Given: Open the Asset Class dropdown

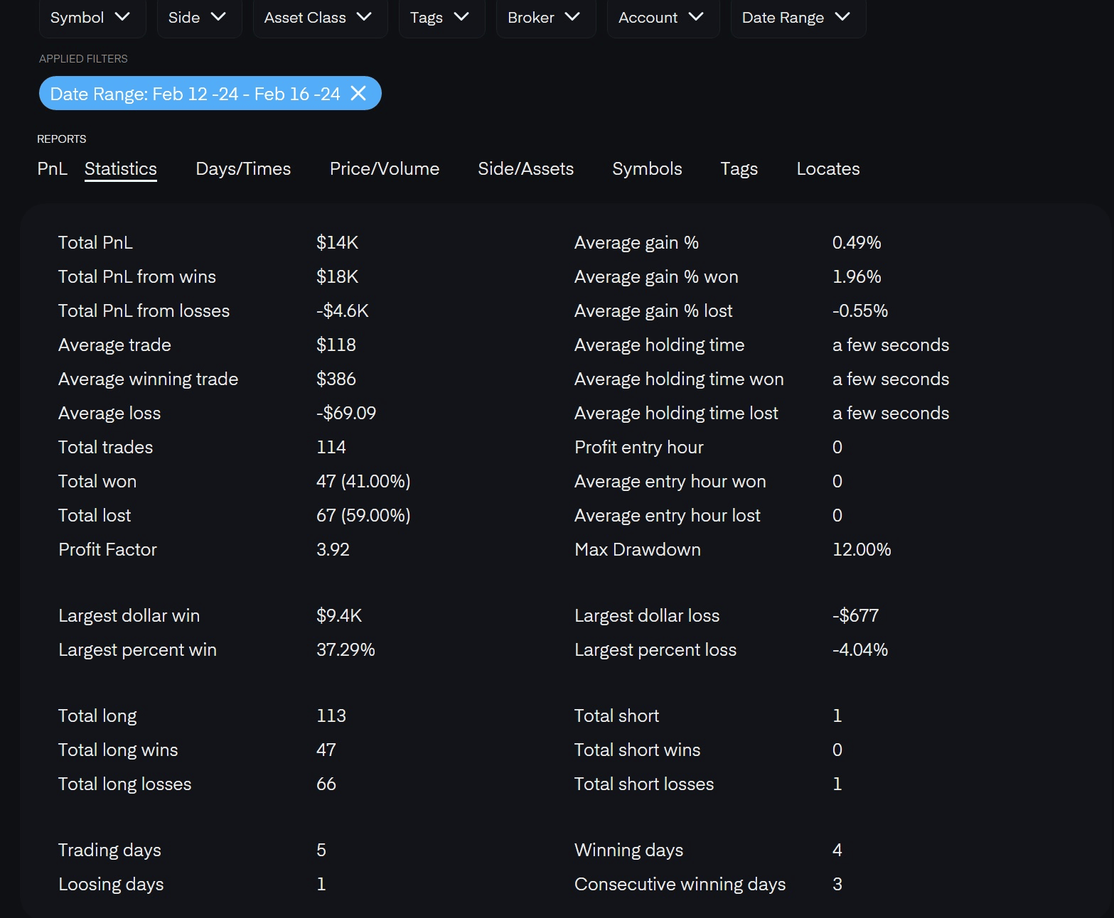Looking at the screenshot, I should click(x=318, y=18).
